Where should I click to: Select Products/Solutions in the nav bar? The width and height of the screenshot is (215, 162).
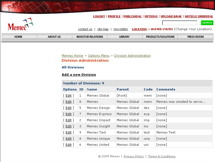pos(160,37)
